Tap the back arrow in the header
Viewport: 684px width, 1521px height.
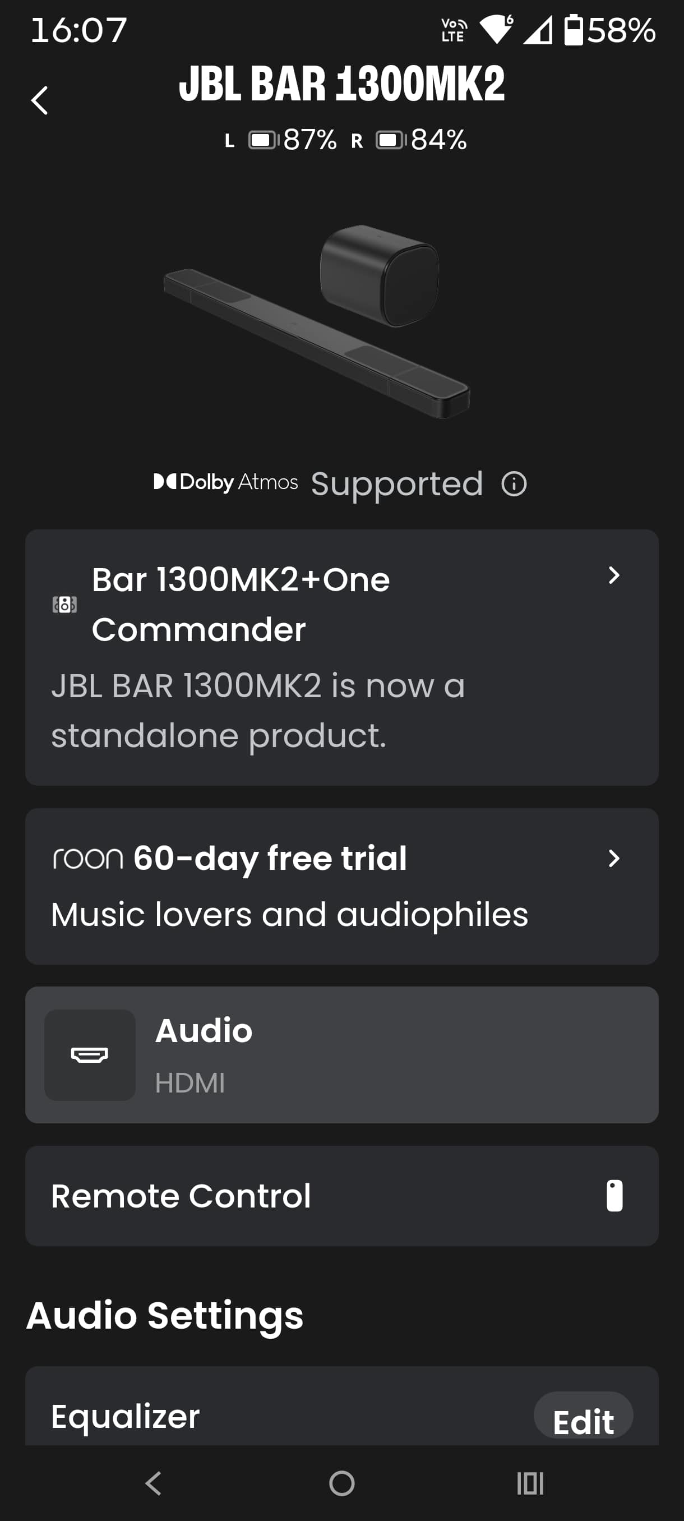click(x=40, y=100)
